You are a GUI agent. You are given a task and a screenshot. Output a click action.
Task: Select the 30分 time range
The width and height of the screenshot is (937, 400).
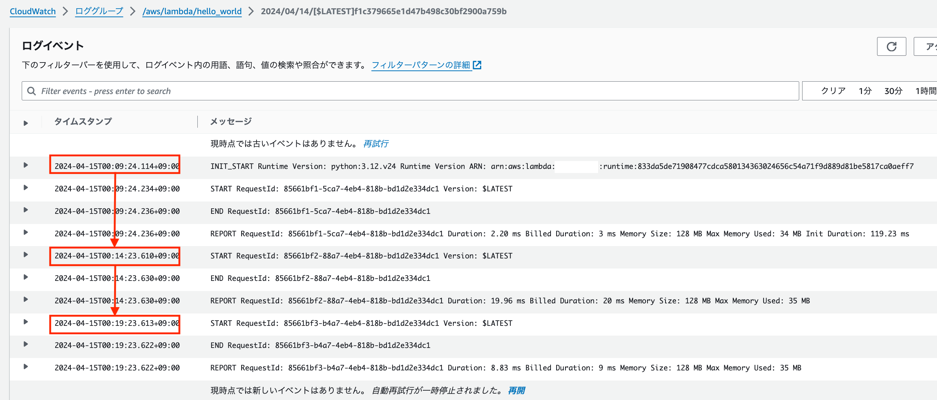894,91
